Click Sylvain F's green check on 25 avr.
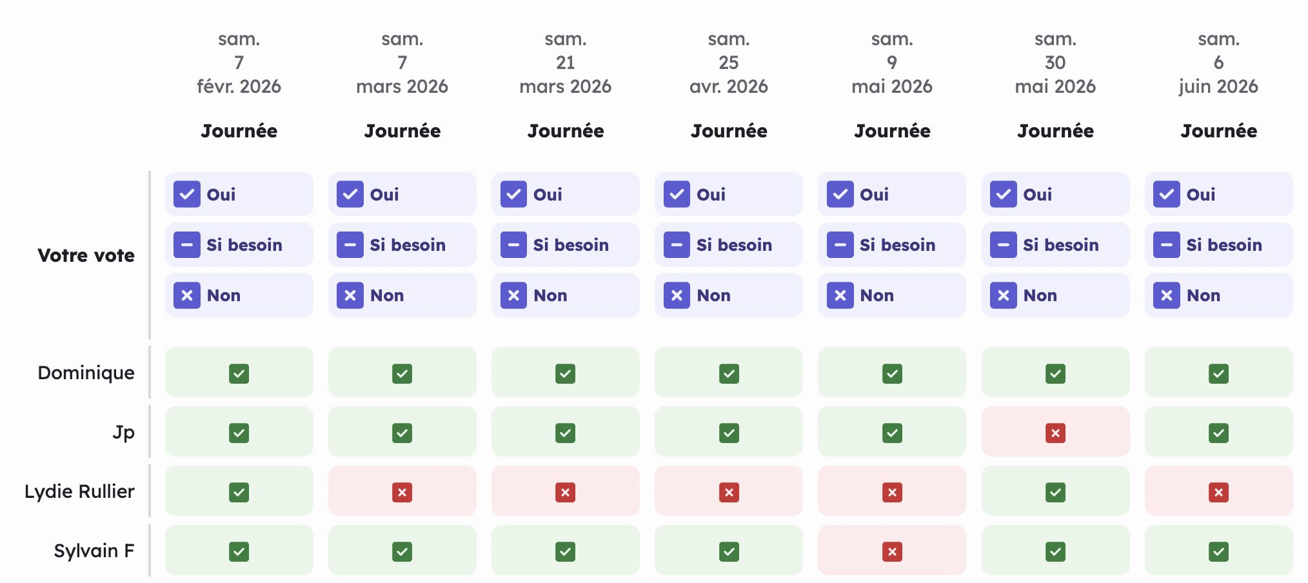The height and width of the screenshot is (583, 1308). 729,551
